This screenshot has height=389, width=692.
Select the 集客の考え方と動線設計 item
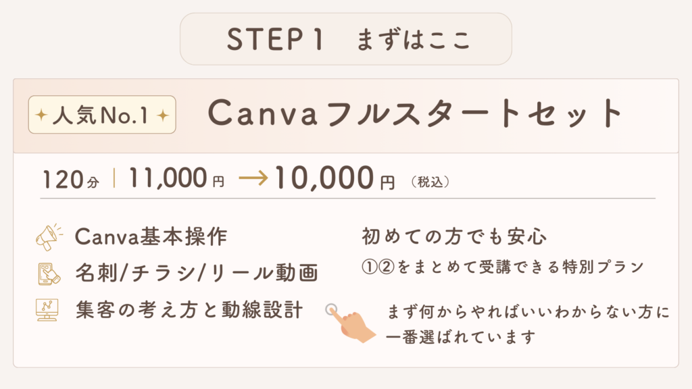[x=189, y=310]
